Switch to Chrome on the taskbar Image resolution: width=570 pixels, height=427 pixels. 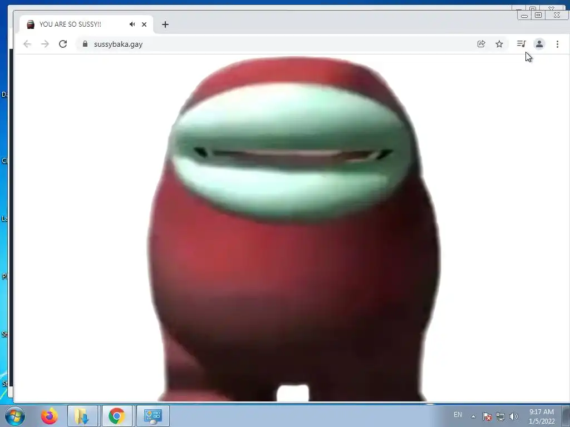pos(117,416)
